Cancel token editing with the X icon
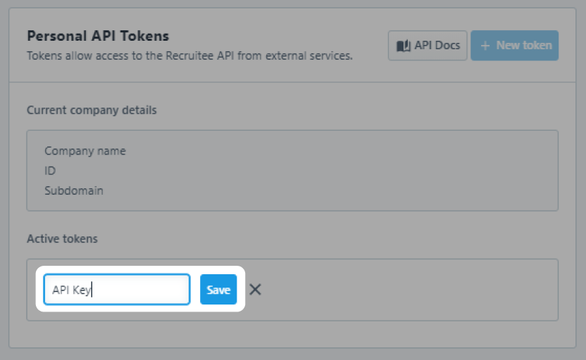 [255, 290]
